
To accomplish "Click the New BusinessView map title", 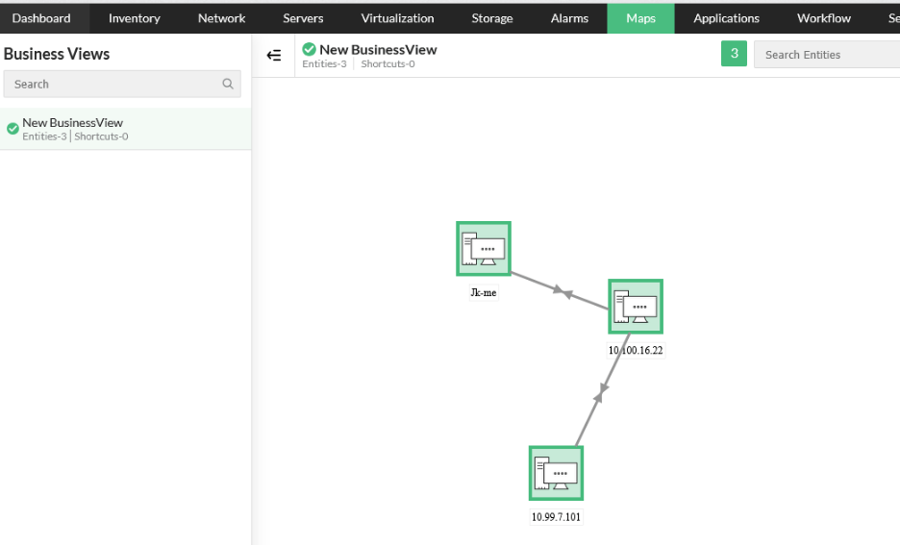I will (378, 50).
